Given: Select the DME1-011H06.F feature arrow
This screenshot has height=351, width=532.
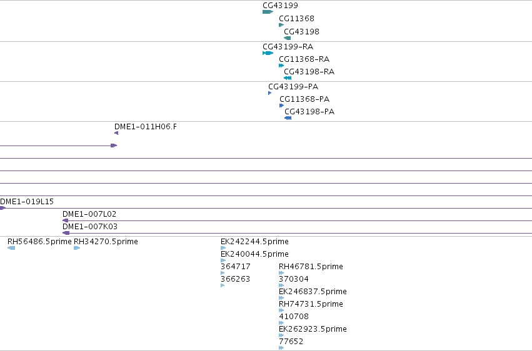Looking at the screenshot, I should coord(116,133).
